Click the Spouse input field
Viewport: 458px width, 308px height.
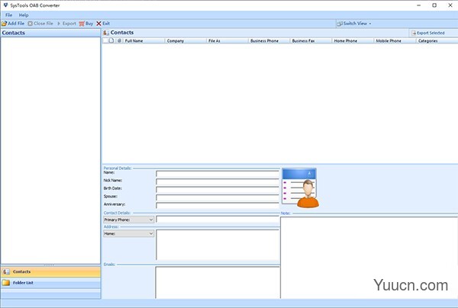click(218, 197)
